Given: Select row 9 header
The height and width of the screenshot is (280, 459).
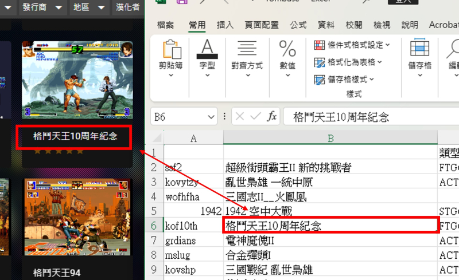Looking at the screenshot, I should 154,270.
